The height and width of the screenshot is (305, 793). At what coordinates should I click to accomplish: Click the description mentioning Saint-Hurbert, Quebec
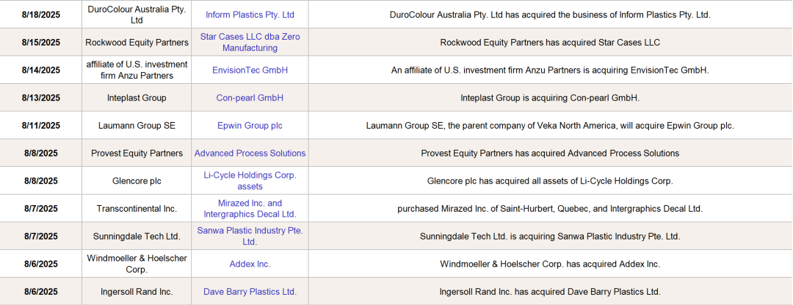pyautogui.click(x=550, y=209)
